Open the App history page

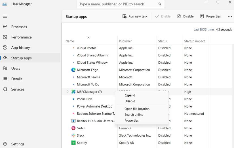click(x=30, y=48)
